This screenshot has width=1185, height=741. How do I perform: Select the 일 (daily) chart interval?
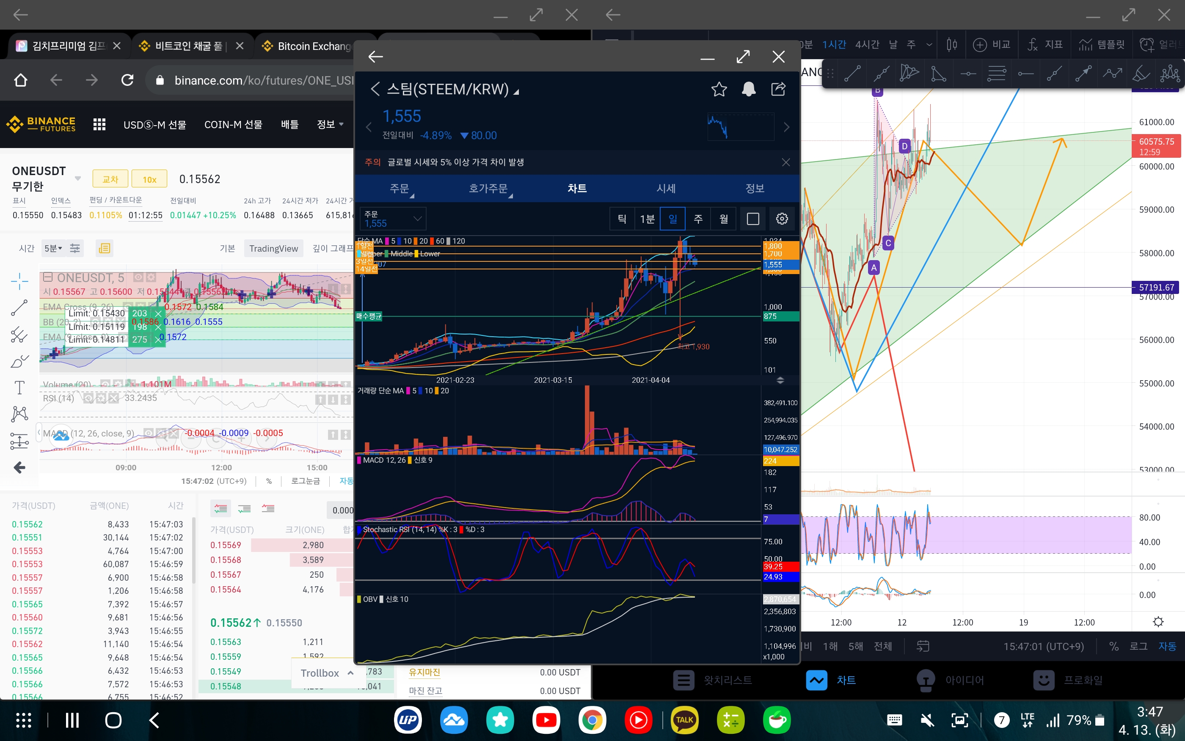click(x=672, y=219)
